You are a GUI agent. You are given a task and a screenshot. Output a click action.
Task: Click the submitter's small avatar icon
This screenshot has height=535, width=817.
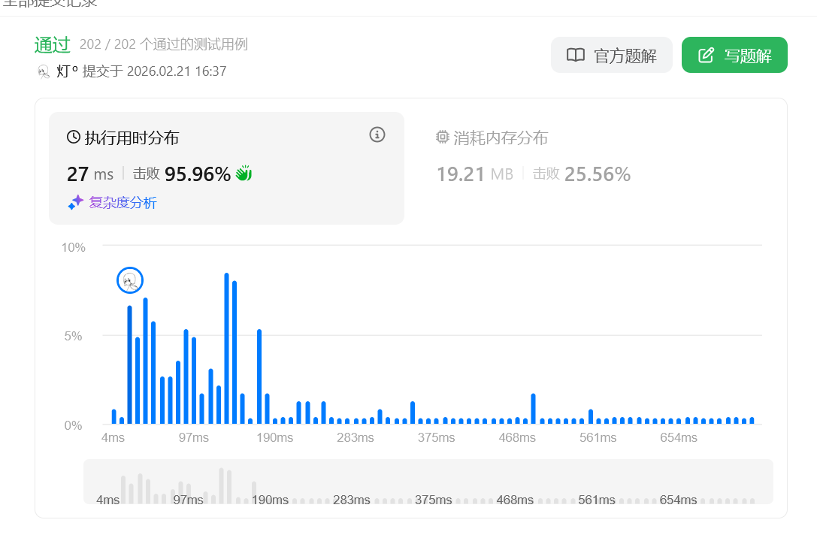click(x=43, y=71)
